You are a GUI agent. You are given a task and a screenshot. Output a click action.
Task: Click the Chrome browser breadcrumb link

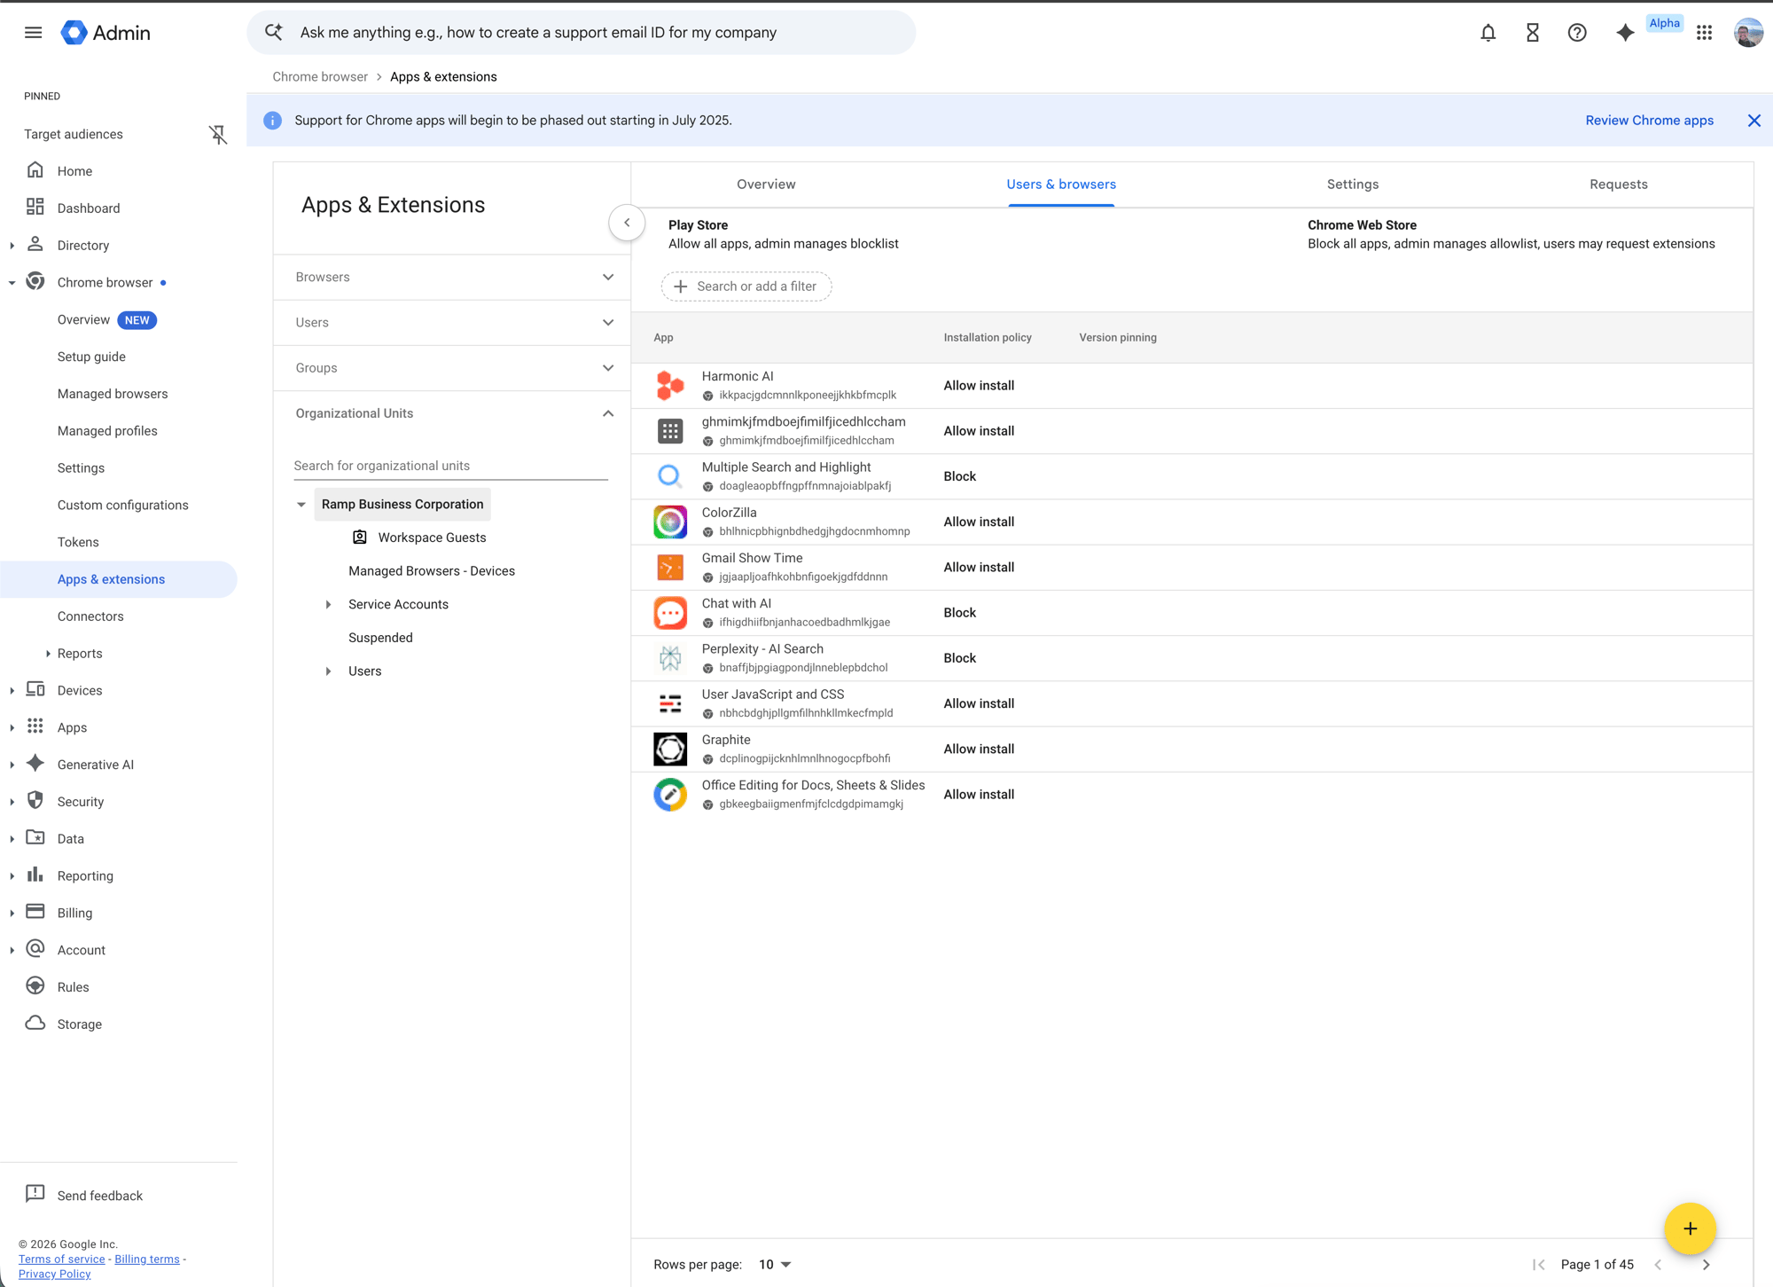click(320, 77)
